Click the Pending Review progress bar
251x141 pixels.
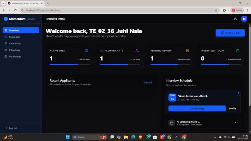point(170,64)
